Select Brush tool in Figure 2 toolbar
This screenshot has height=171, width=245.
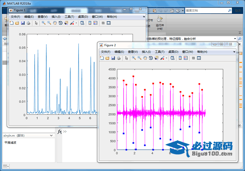[x=162, y=58]
